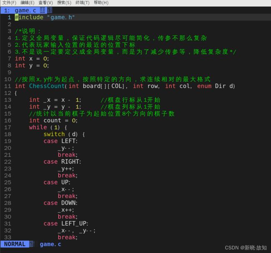Click 'case LEFT:' label
Viewport: 271px width, 253px height.
(60, 141)
